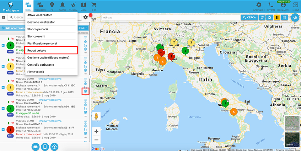Click the CERCA map search button
The image size is (301, 151).
point(249,18)
